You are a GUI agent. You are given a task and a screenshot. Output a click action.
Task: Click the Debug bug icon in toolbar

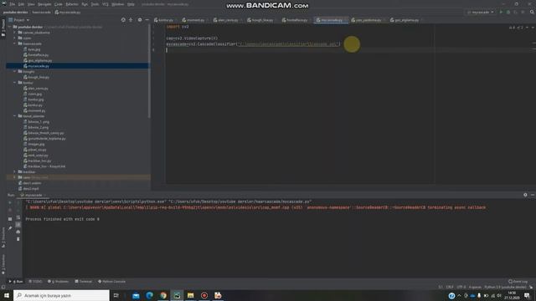508,13
